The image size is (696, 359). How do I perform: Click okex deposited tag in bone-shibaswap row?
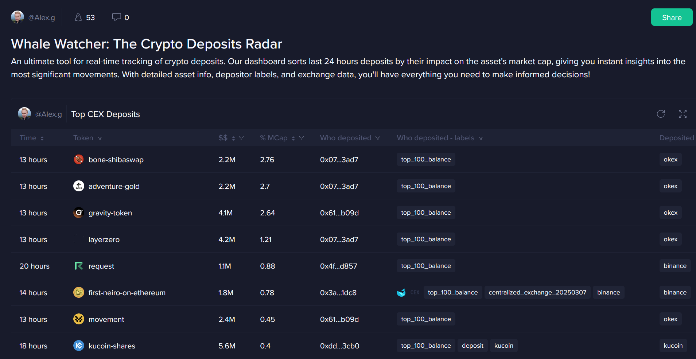tap(670, 159)
